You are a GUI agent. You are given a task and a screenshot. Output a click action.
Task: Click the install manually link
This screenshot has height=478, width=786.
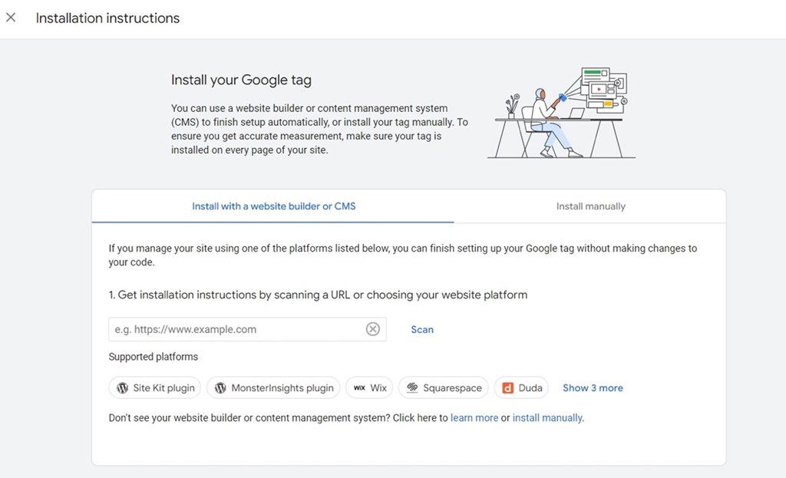[x=547, y=418]
